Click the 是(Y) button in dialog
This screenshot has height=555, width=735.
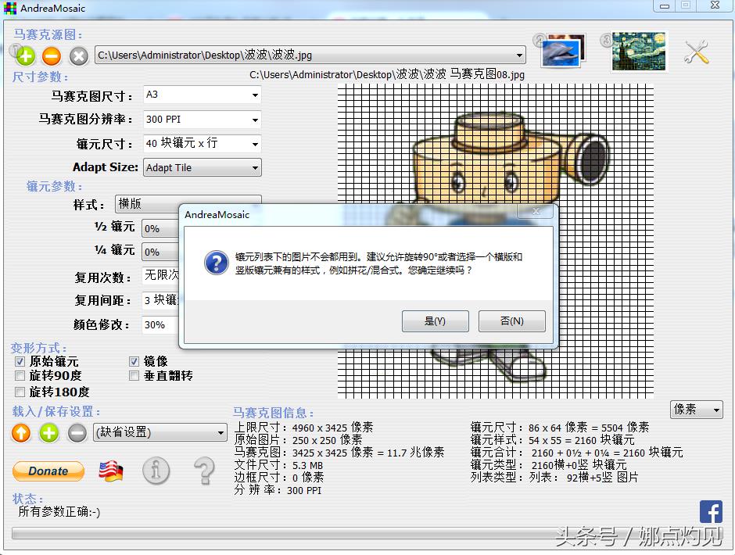pos(435,321)
